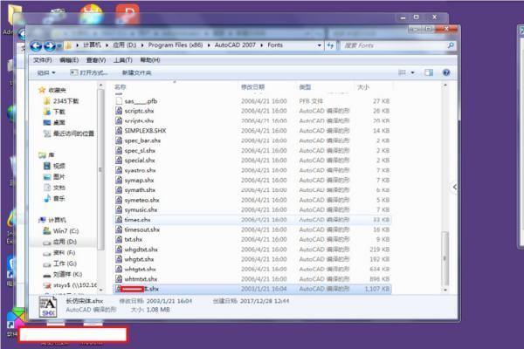Viewport: 524px width, 349px height.
Task: Select 收藏夹 in navigation pane
Action: click(57, 90)
